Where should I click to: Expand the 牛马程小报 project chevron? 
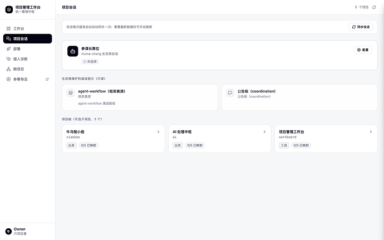(158, 131)
